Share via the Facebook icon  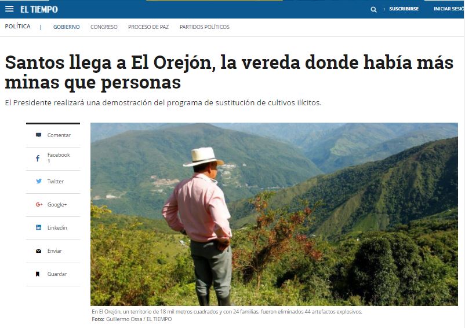click(x=38, y=159)
